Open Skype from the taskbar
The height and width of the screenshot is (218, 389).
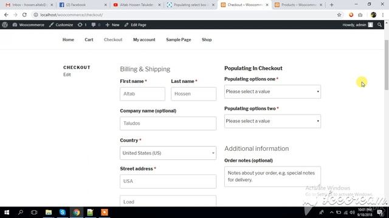coord(62,213)
